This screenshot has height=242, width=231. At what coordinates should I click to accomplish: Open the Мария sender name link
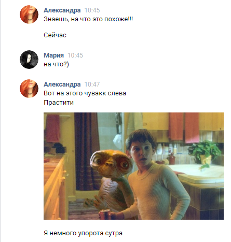click(x=53, y=55)
